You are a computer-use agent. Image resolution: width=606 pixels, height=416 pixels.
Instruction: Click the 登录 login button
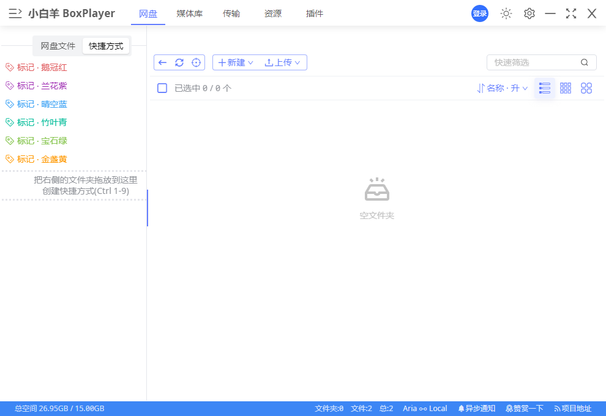[x=479, y=13]
